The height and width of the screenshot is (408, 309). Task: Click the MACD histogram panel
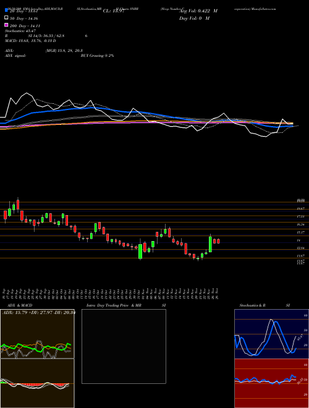(x=37, y=383)
